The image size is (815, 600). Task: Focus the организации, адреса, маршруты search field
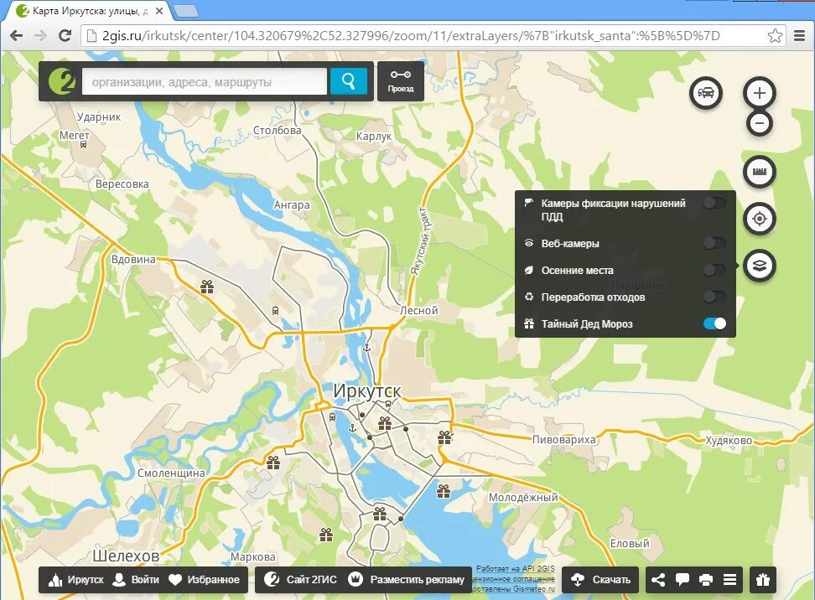coord(205,81)
